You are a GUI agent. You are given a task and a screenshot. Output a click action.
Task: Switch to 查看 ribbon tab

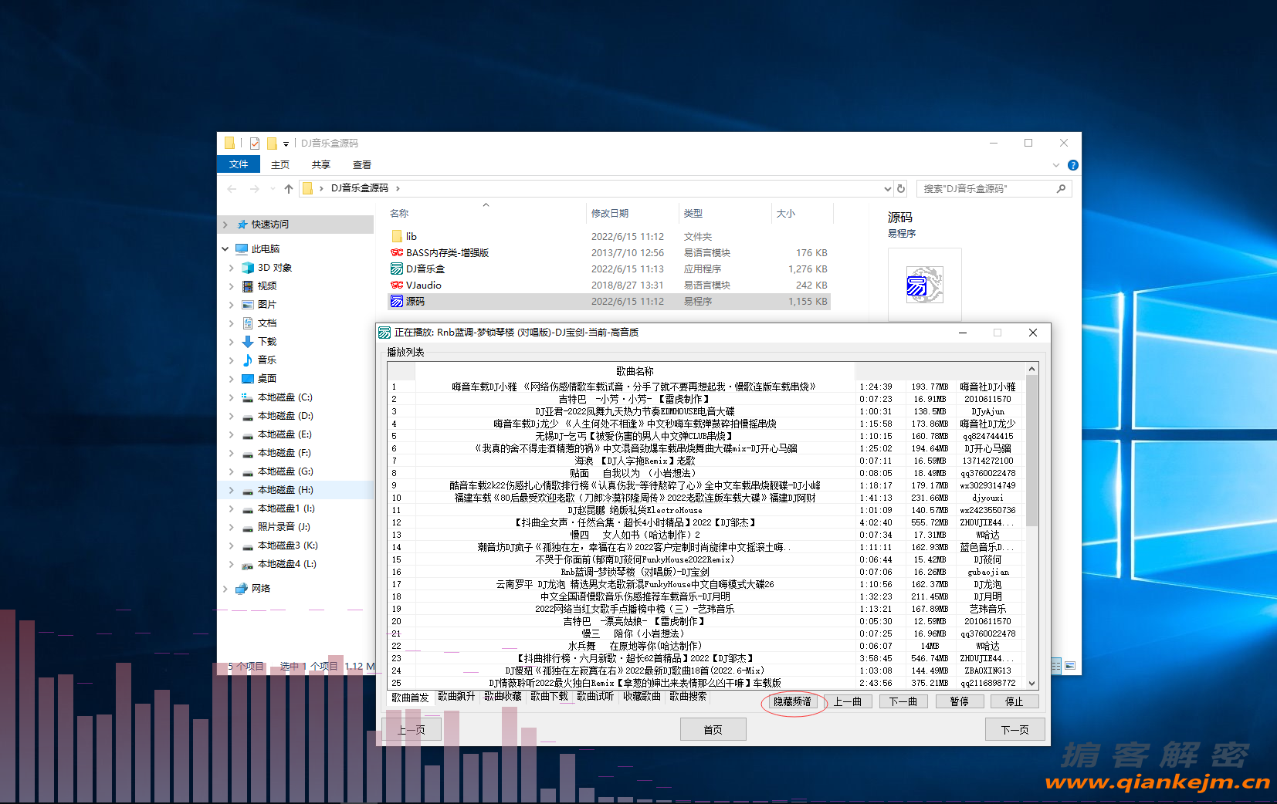[362, 165]
